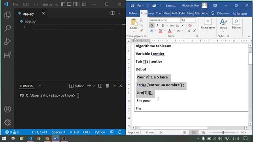Activate the Format Painter brush in Word
Screen dimensions: 253x142
(x=142, y=31)
